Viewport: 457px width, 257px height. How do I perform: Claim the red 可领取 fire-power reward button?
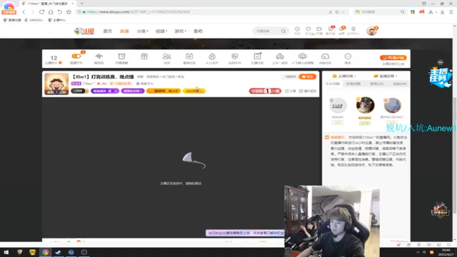265,91
